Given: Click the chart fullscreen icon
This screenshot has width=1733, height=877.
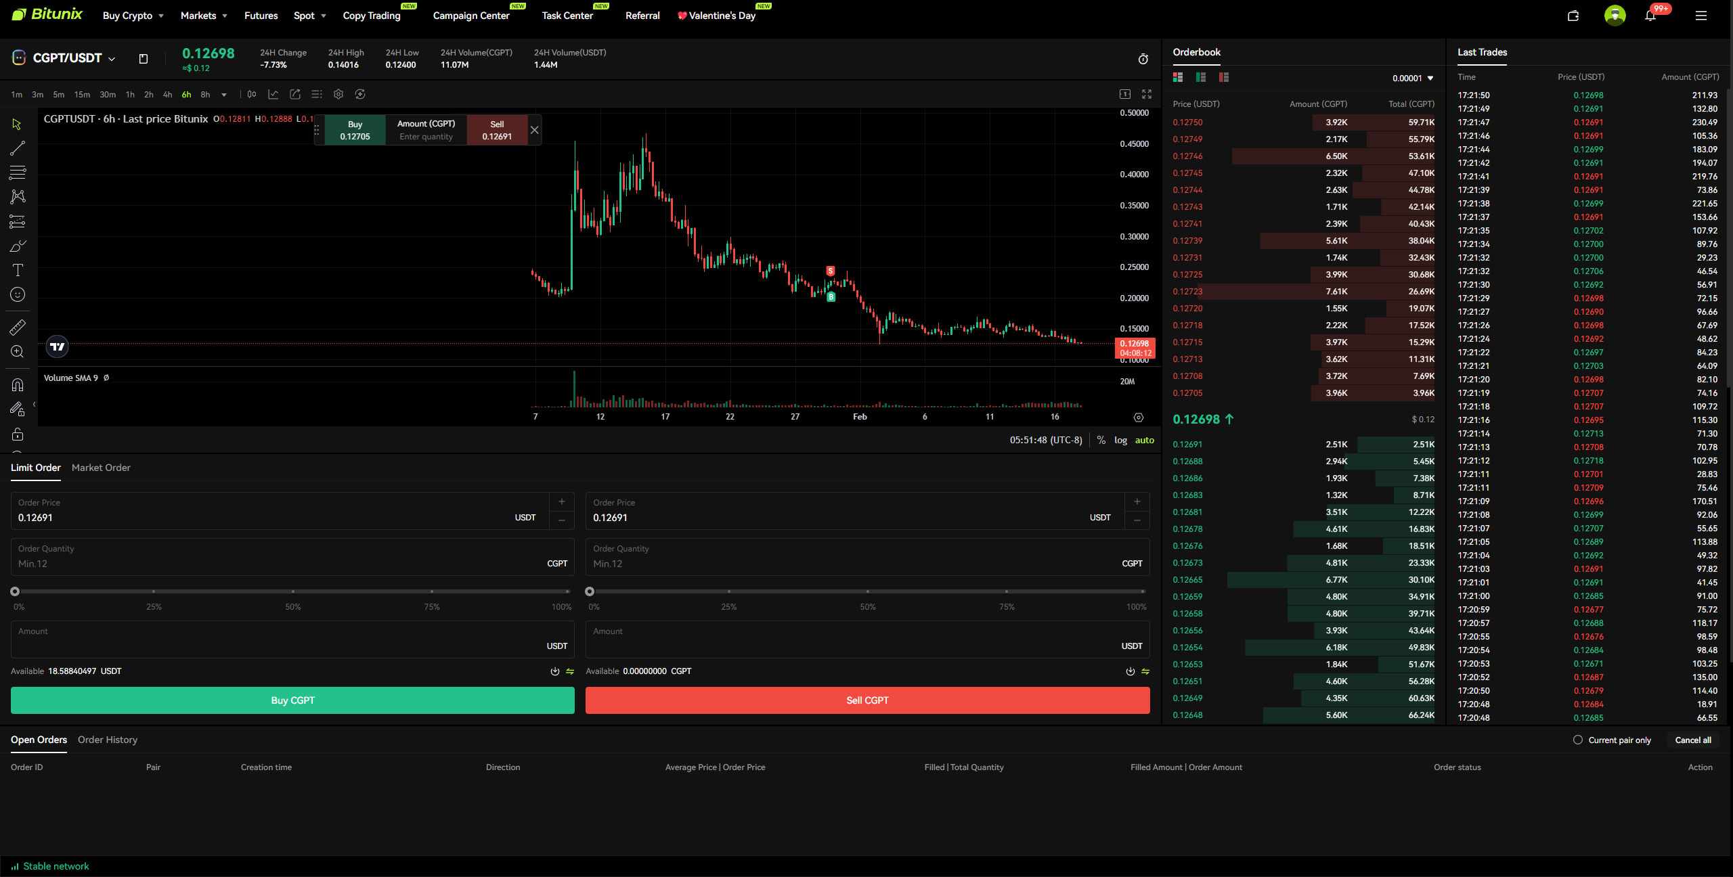Looking at the screenshot, I should (1147, 95).
